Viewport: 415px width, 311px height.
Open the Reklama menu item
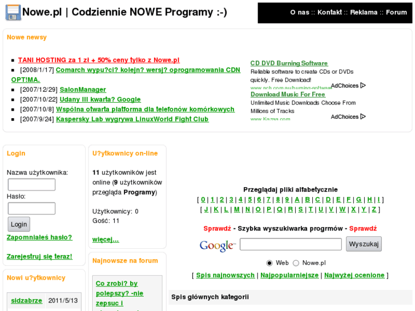tap(364, 12)
